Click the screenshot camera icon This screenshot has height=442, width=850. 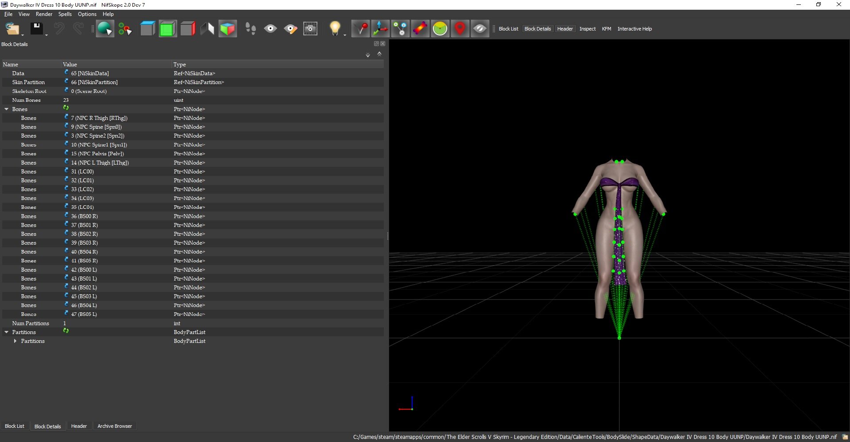[x=310, y=29]
